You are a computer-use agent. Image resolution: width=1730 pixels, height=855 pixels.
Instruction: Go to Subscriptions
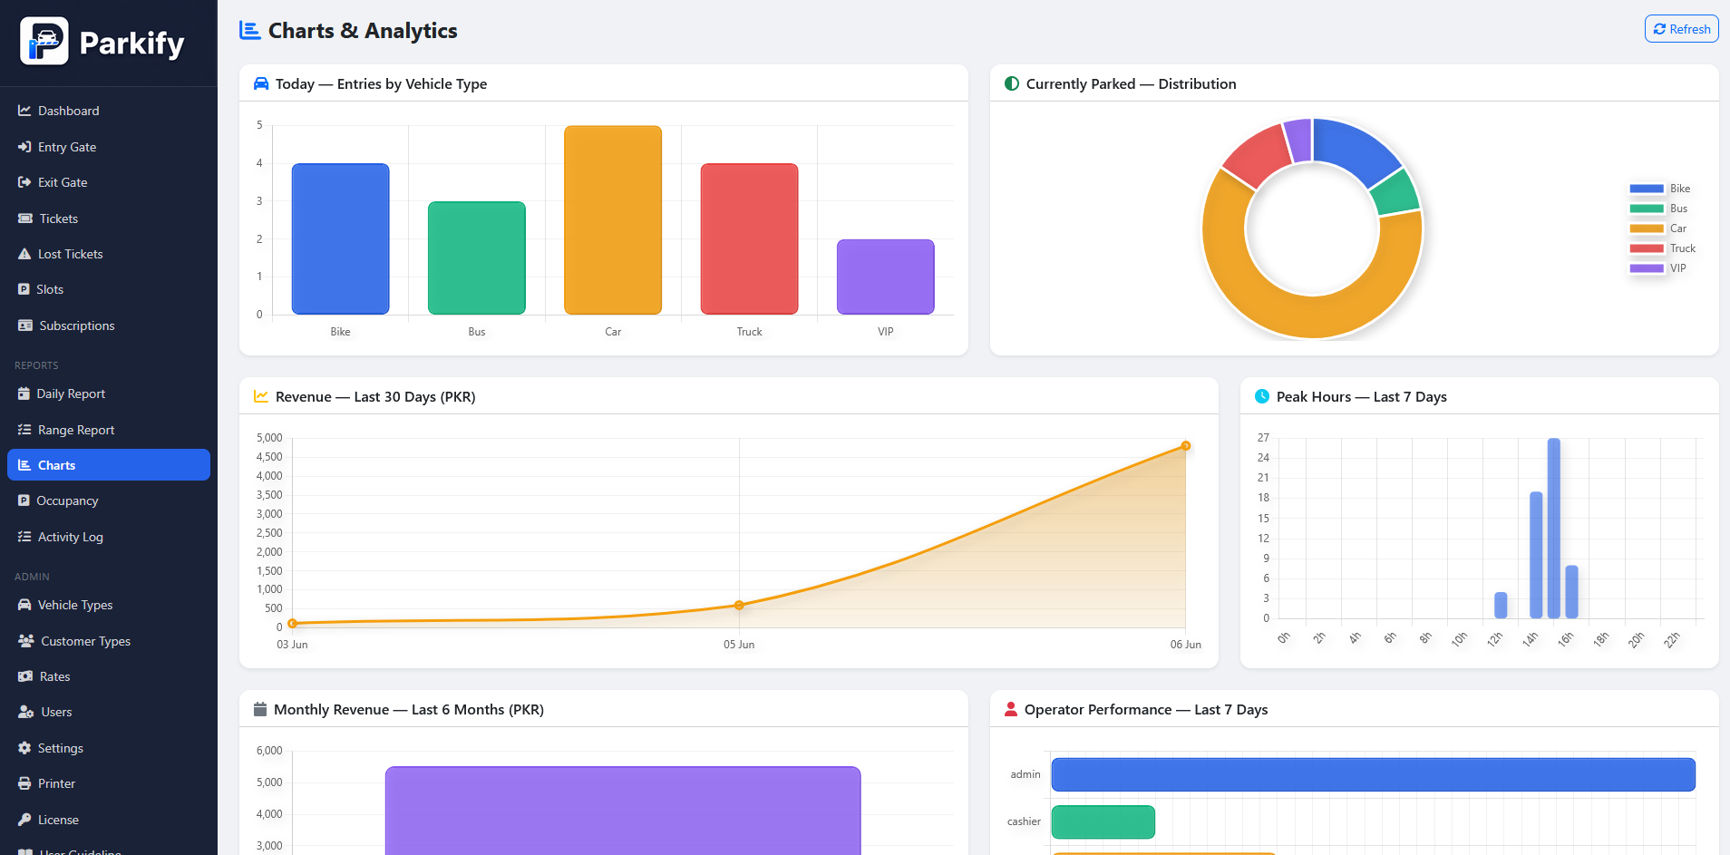(109, 325)
